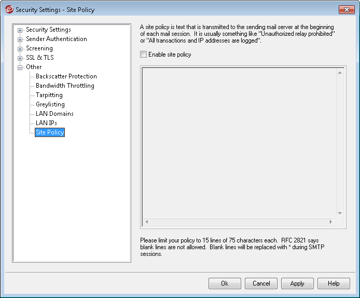This screenshot has width=360, height=298.
Task: Expand the Sender Authentication tree node
Action: pyautogui.click(x=20, y=39)
